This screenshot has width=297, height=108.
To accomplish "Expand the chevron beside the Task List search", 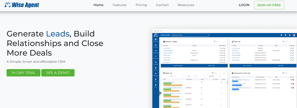I will click(x=224, y=73).
